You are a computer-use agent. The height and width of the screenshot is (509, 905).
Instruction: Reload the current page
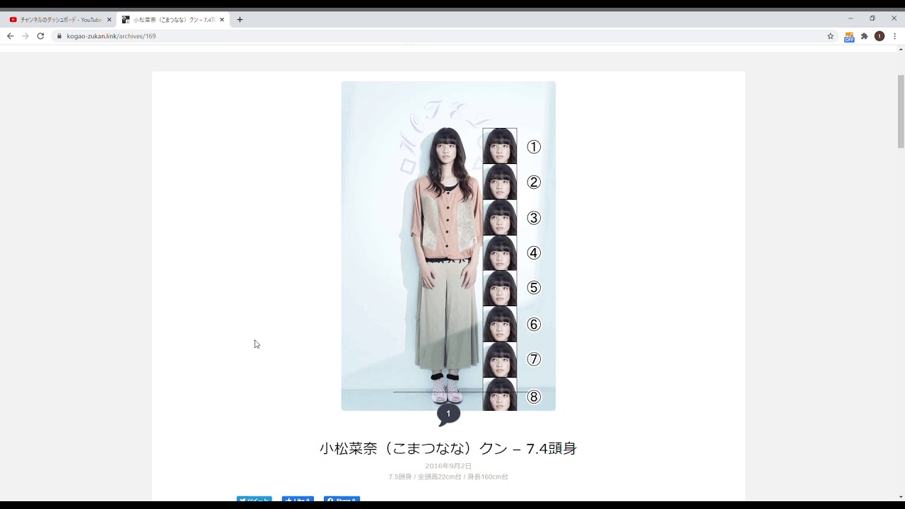pyautogui.click(x=40, y=35)
